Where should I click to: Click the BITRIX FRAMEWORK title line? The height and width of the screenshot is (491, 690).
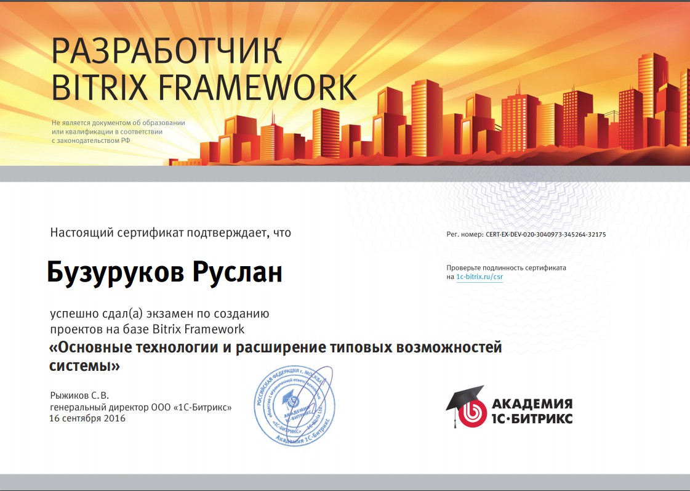[x=204, y=87]
